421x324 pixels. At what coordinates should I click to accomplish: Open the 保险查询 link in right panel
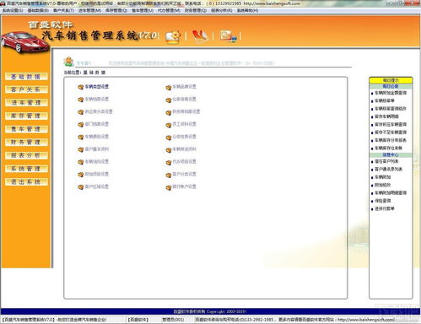click(383, 201)
